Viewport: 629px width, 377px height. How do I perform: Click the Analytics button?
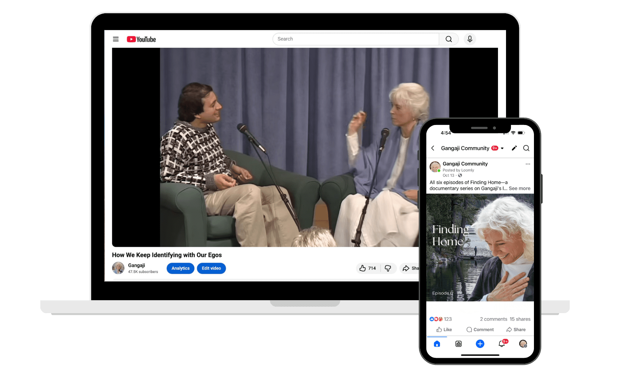(180, 268)
